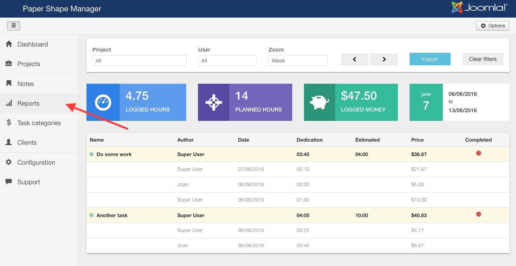This screenshot has width=516, height=266.
Task: Click the logged hours gauge icon
Action: point(103,102)
